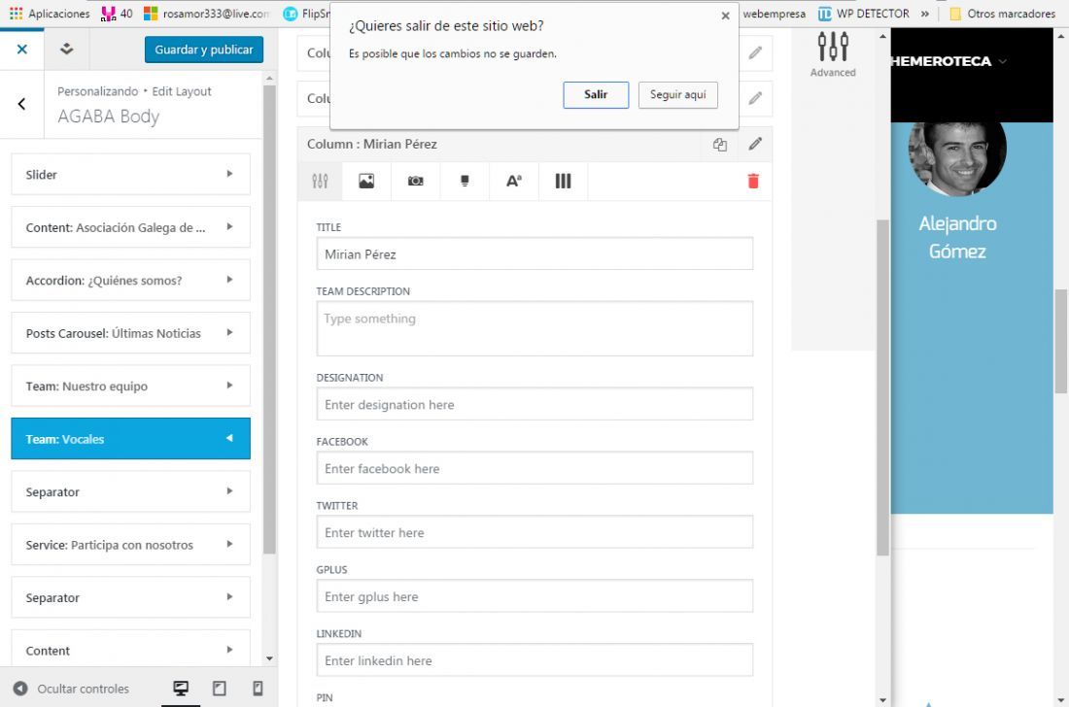Expand Service: Participa con nosotros
The height and width of the screenshot is (707, 1069).
point(131,545)
